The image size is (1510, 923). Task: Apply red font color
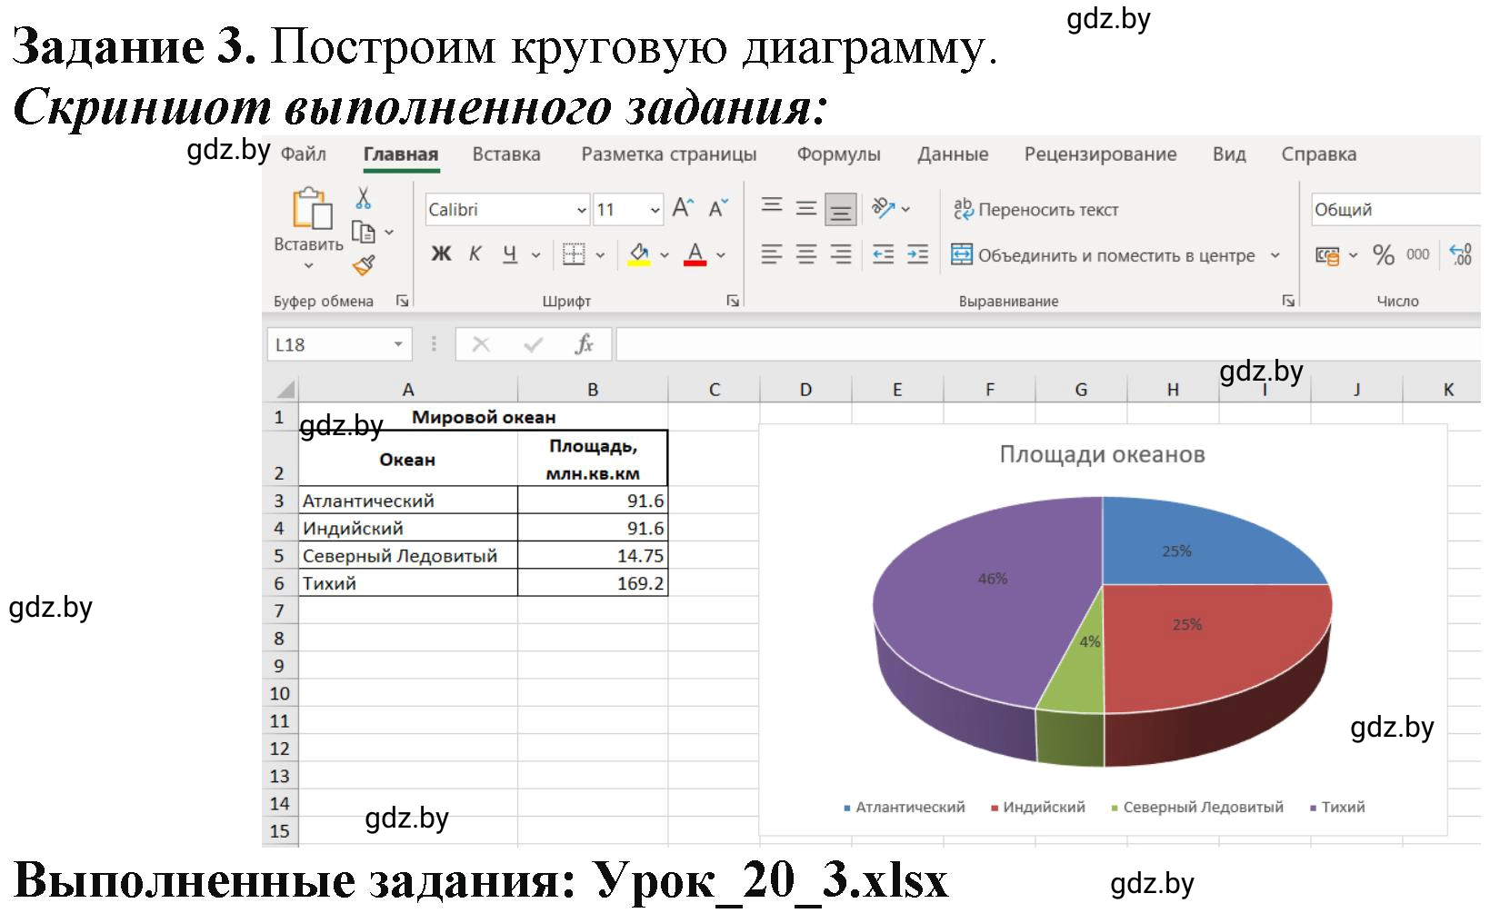(x=695, y=254)
